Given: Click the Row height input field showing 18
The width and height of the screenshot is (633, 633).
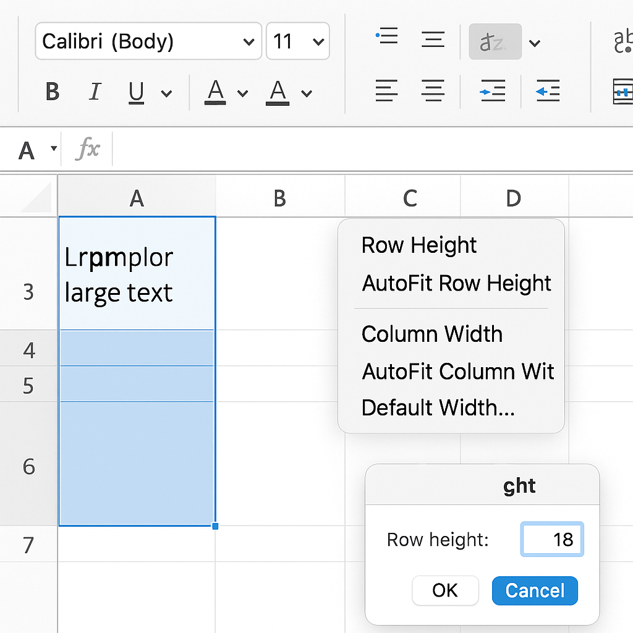Looking at the screenshot, I should [x=552, y=540].
